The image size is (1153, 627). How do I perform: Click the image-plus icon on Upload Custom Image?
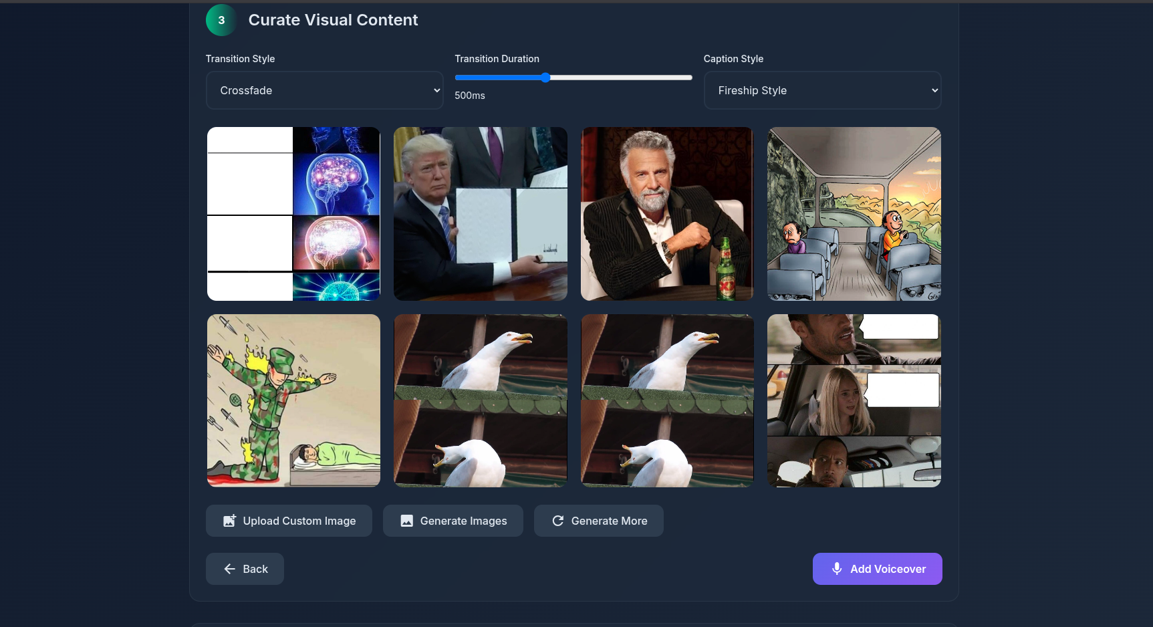point(229,521)
